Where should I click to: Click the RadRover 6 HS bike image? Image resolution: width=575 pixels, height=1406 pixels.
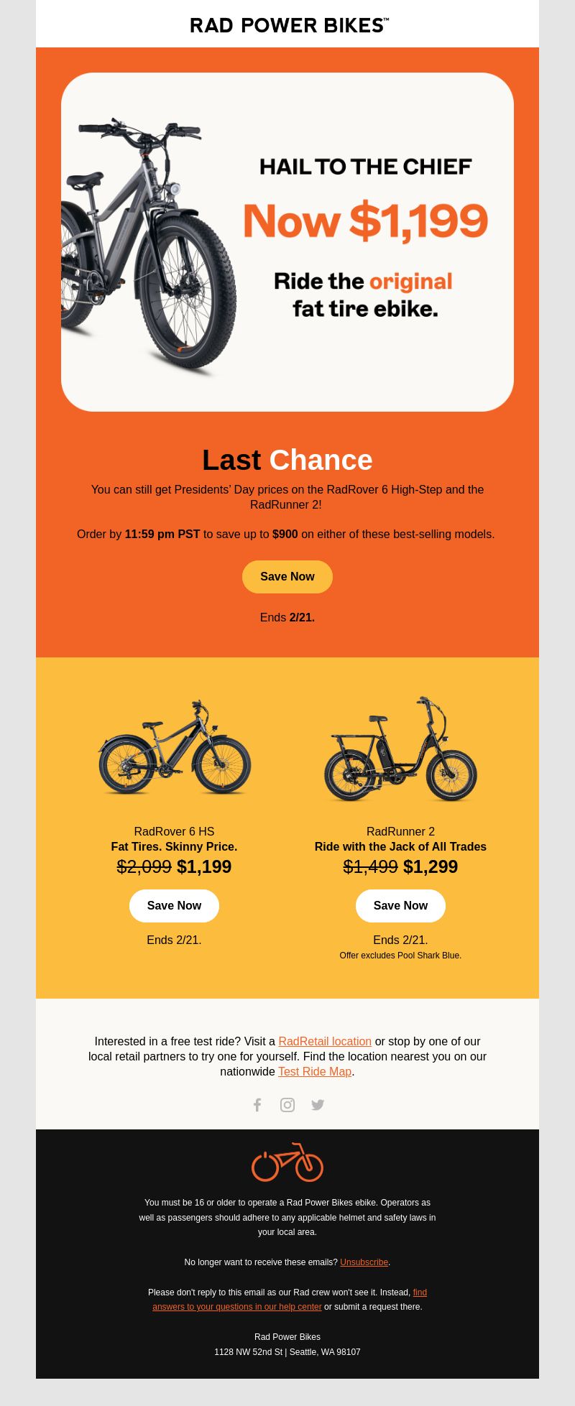pos(175,748)
